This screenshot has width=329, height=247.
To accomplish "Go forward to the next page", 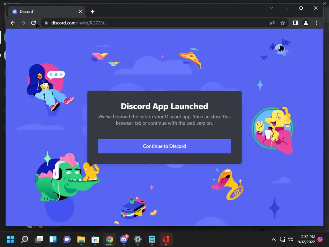I will (x=23, y=23).
